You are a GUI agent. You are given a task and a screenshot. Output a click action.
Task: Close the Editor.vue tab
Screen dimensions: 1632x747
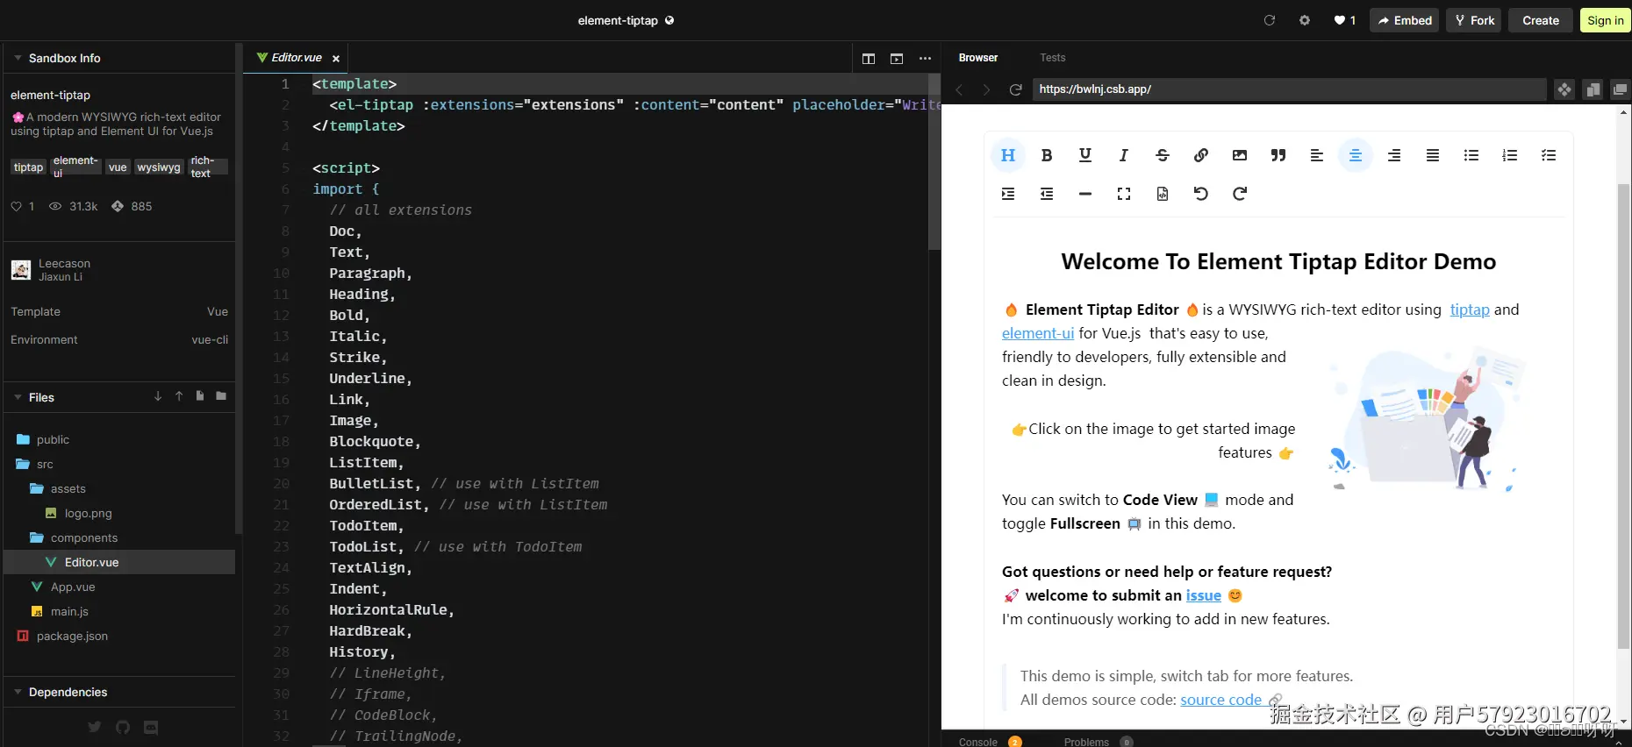click(x=336, y=59)
